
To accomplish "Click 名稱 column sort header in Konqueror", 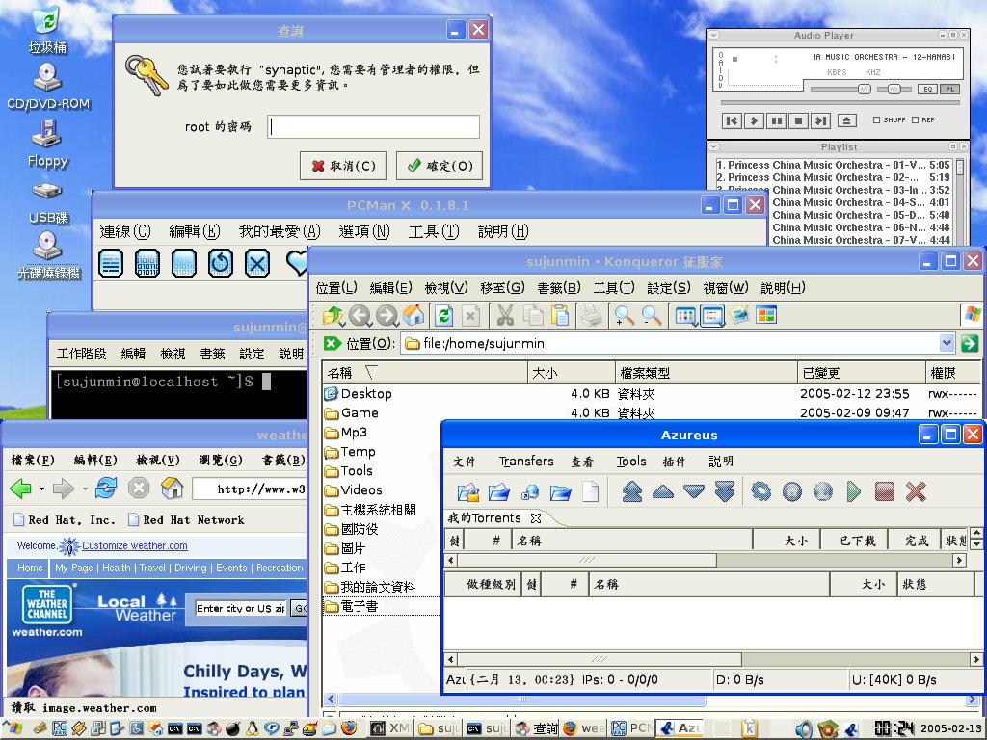I will (x=425, y=373).
